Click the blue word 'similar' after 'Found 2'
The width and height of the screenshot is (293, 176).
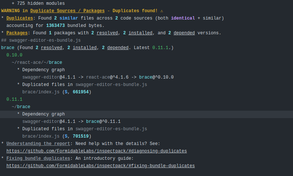pos(69,18)
